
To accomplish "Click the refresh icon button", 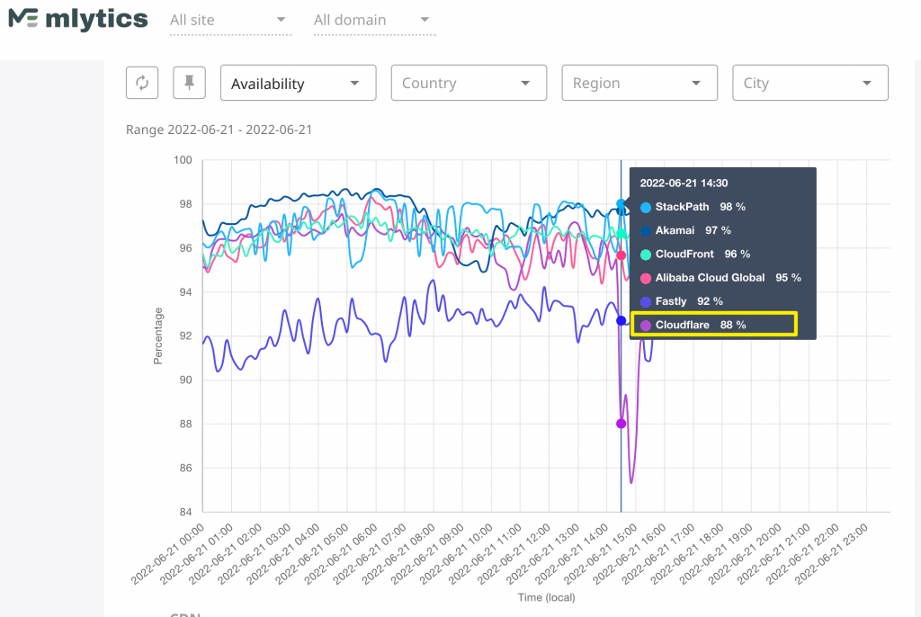I will (x=142, y=83).
